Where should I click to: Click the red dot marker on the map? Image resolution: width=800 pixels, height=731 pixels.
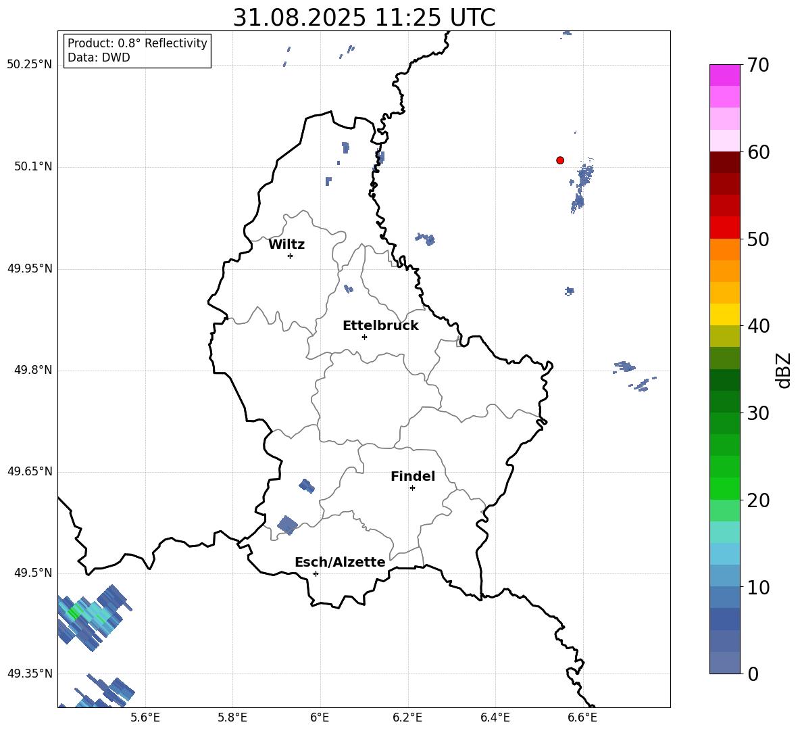[x=560, y=160]
